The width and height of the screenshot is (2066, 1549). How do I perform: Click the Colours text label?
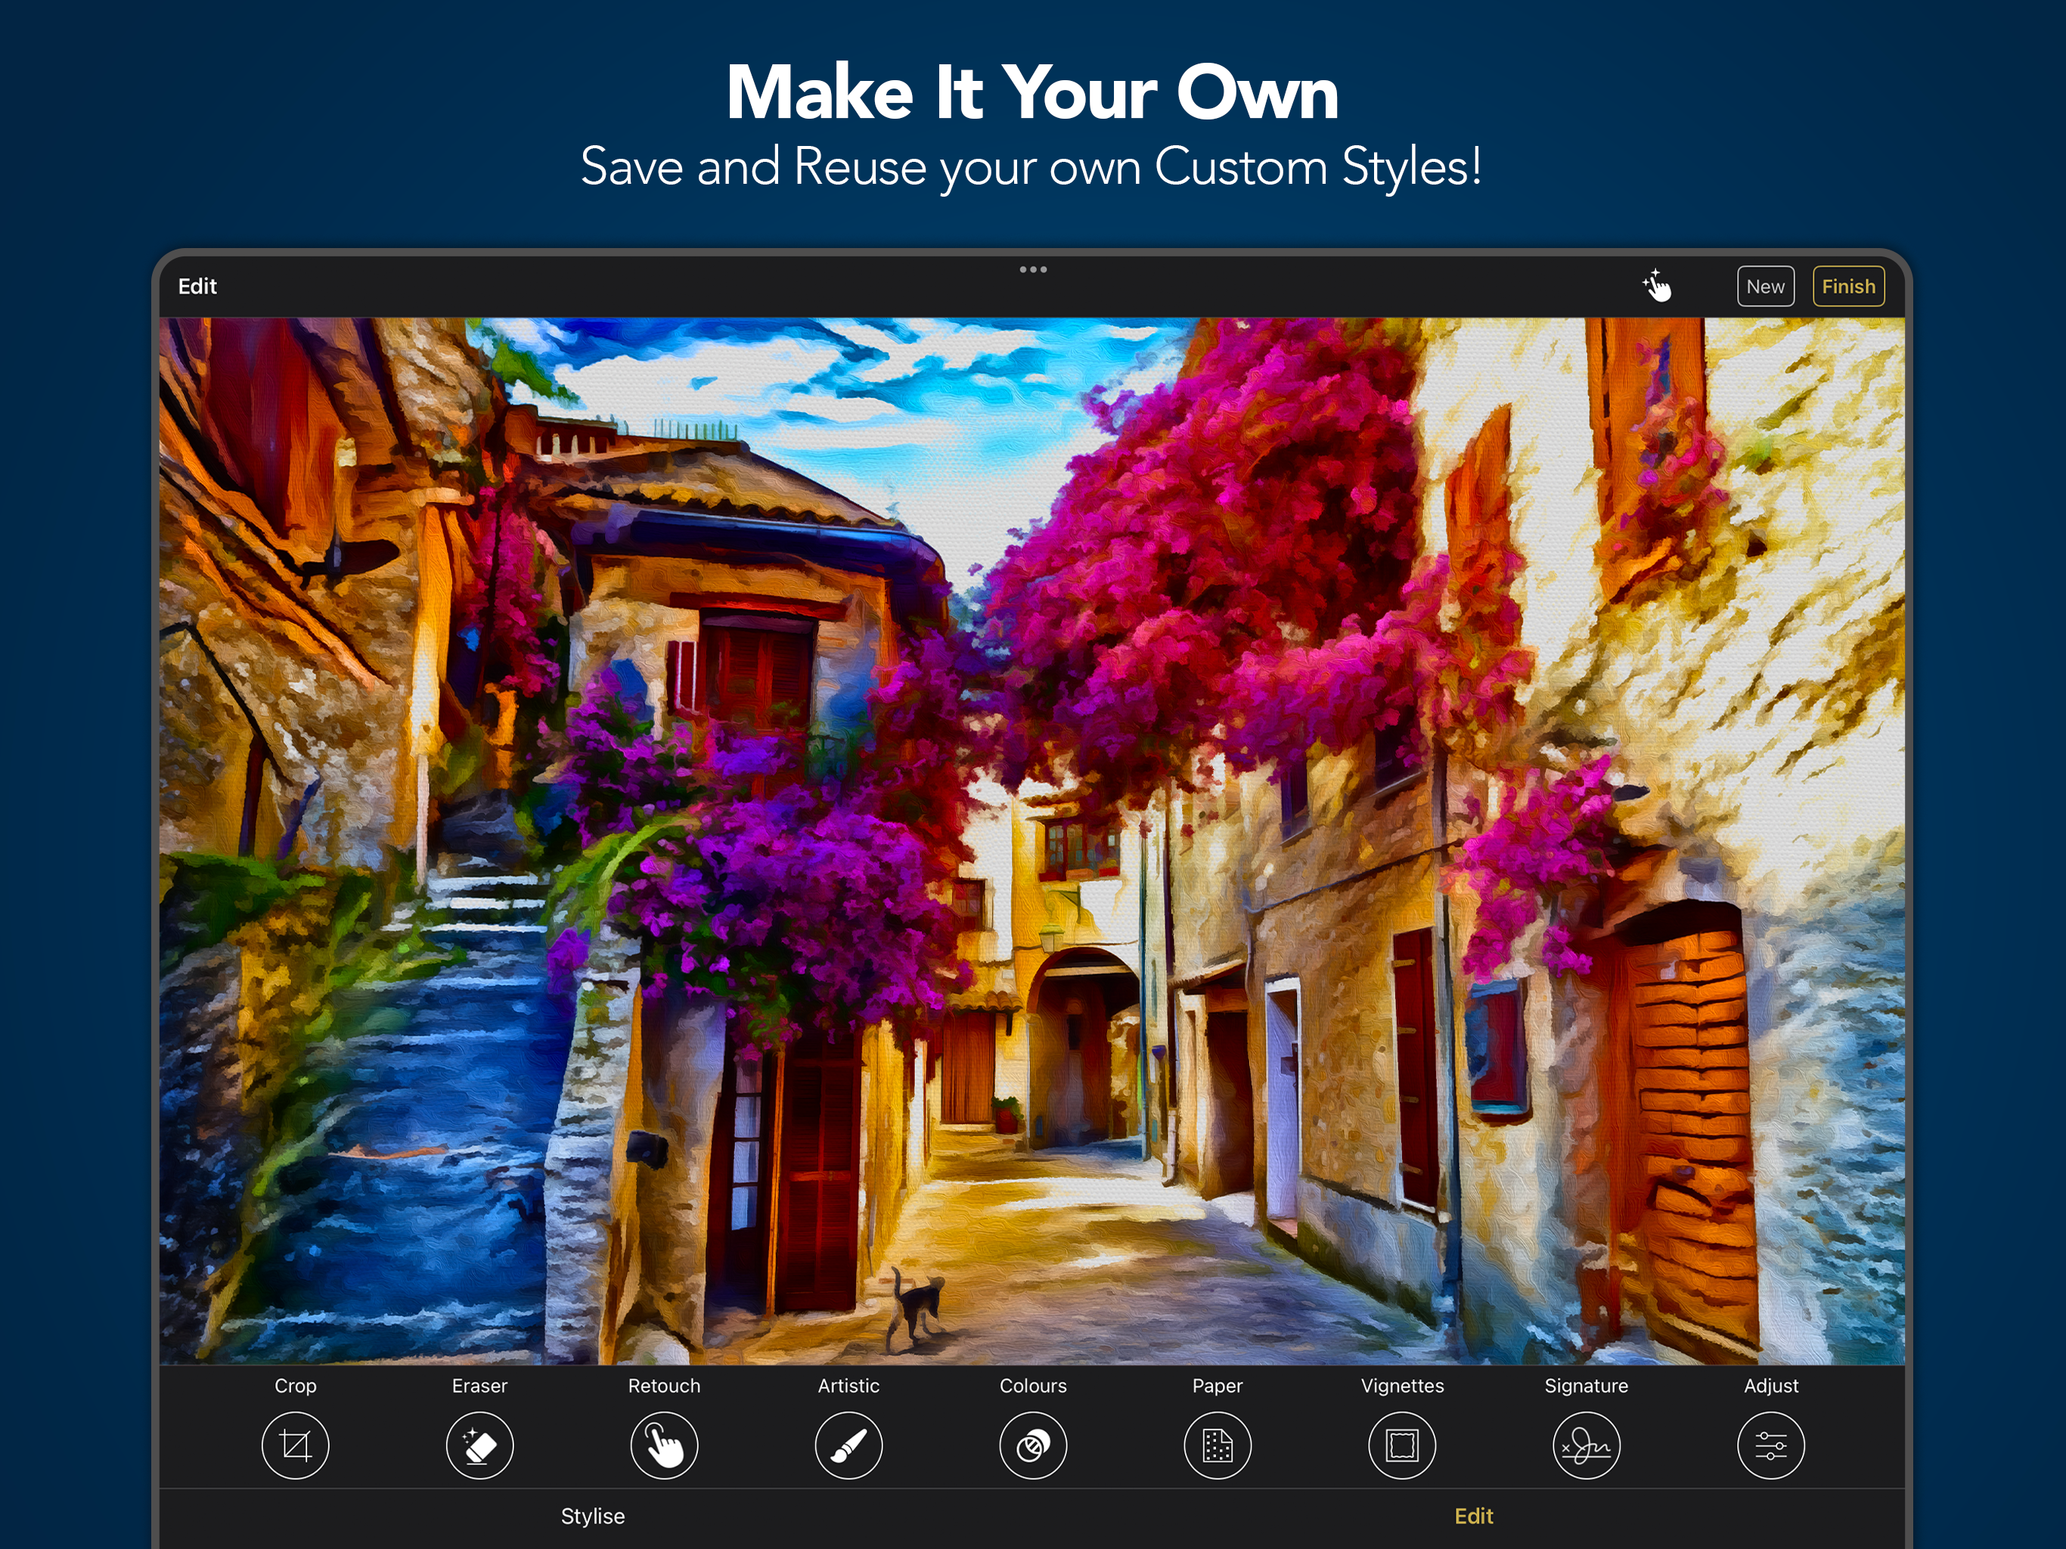tap(1033, 1386)
